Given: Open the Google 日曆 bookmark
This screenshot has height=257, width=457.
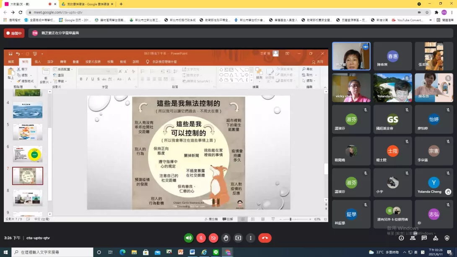Looking at the screenshot, I should click(75, 20).
